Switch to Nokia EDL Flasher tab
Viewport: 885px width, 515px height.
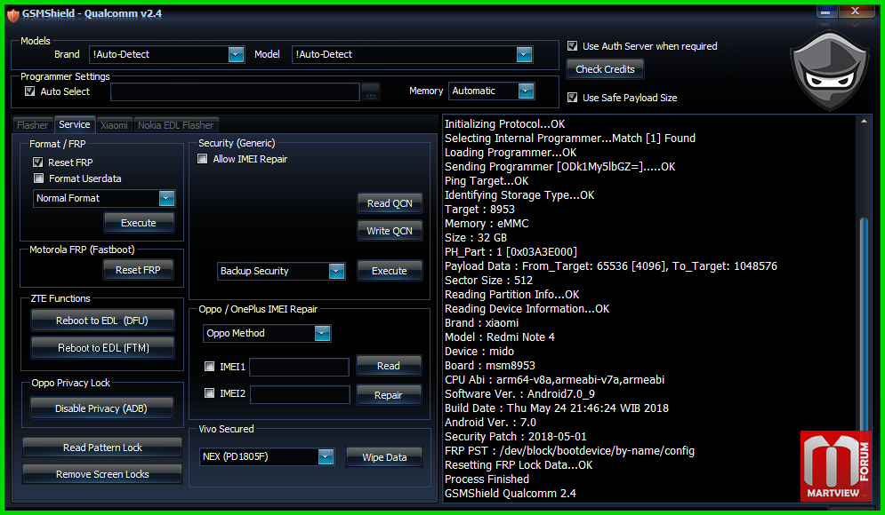(175, 125)
